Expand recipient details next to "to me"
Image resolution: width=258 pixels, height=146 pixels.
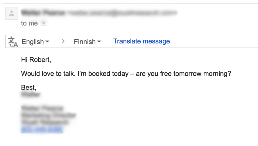43,24
